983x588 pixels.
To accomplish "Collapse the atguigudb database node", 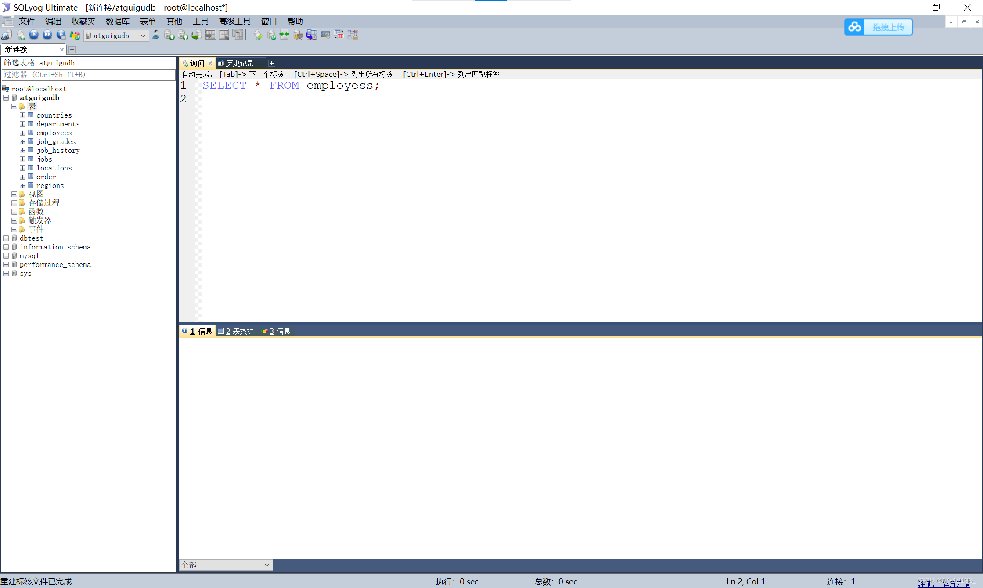I will pos(6,97).
